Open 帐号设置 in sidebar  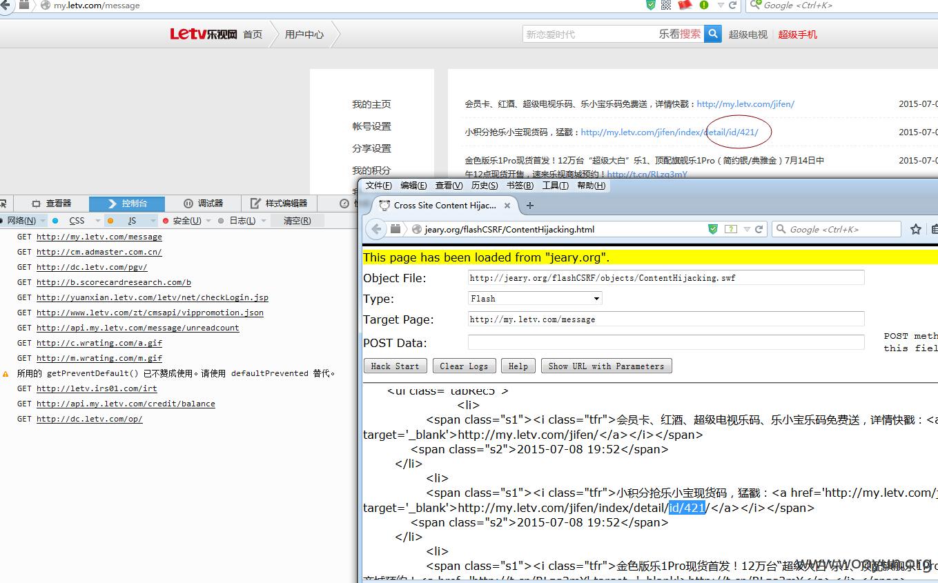point(371,126)
